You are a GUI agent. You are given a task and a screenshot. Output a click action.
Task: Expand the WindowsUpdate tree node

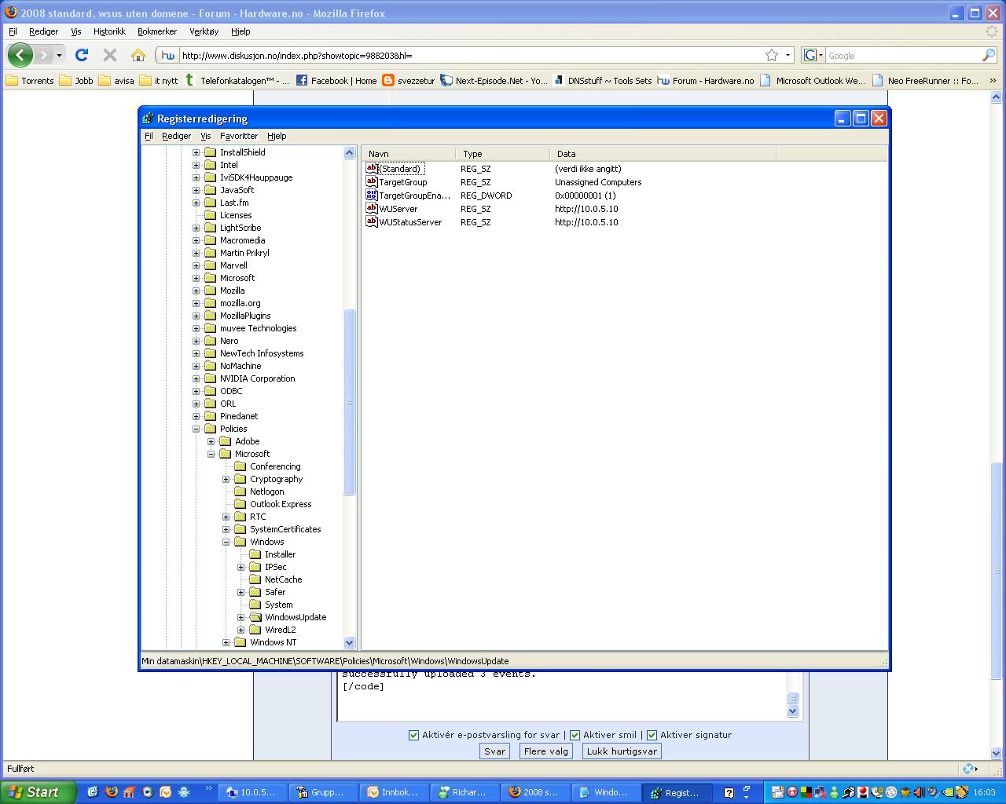tap(240, 617)
